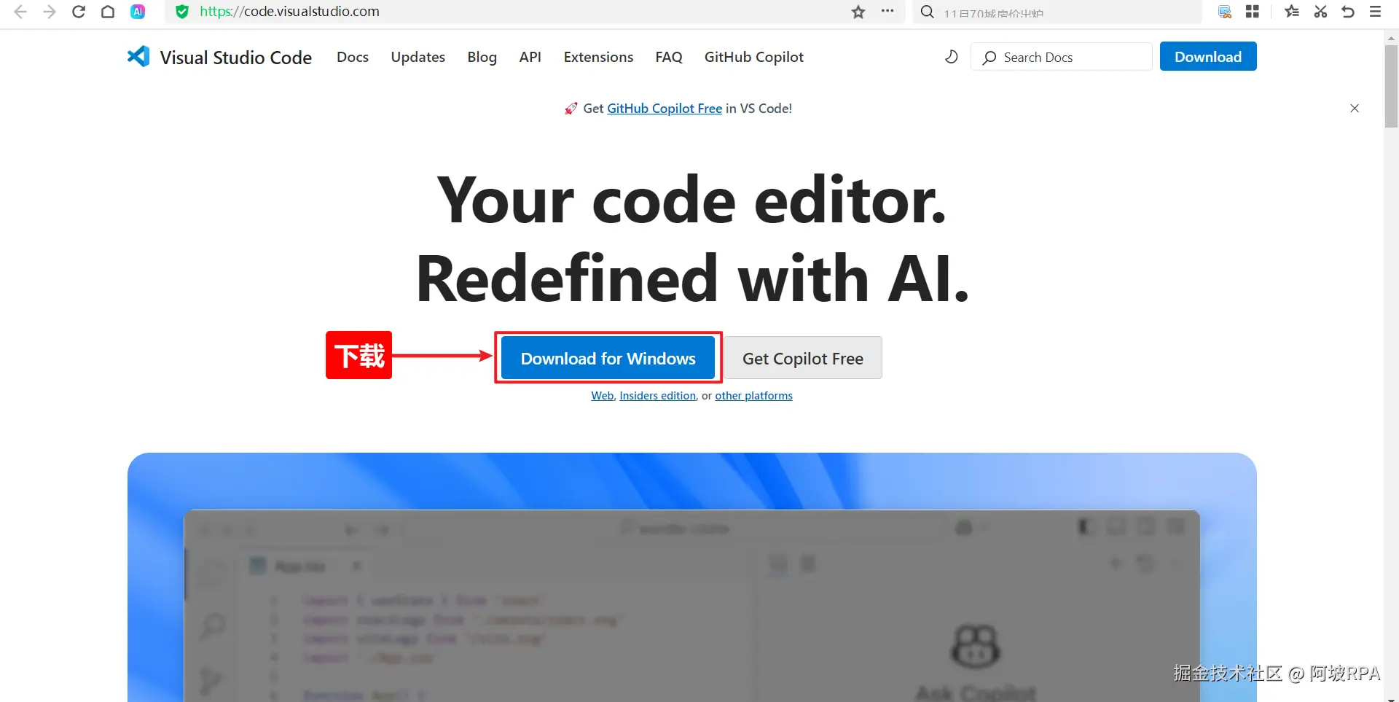The image size is (1399, 702).
Task: Click the browser search magnifier icon
Action: [927, 12]
